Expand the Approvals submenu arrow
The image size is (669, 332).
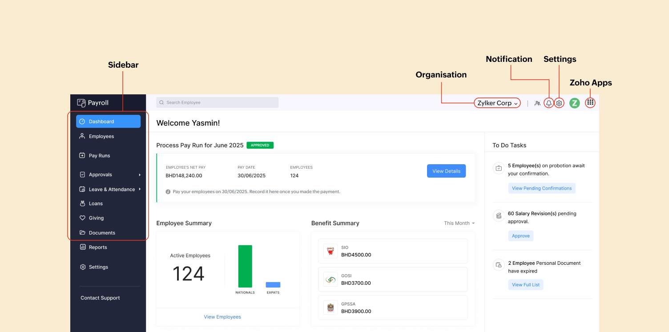[x=140, y=175]
